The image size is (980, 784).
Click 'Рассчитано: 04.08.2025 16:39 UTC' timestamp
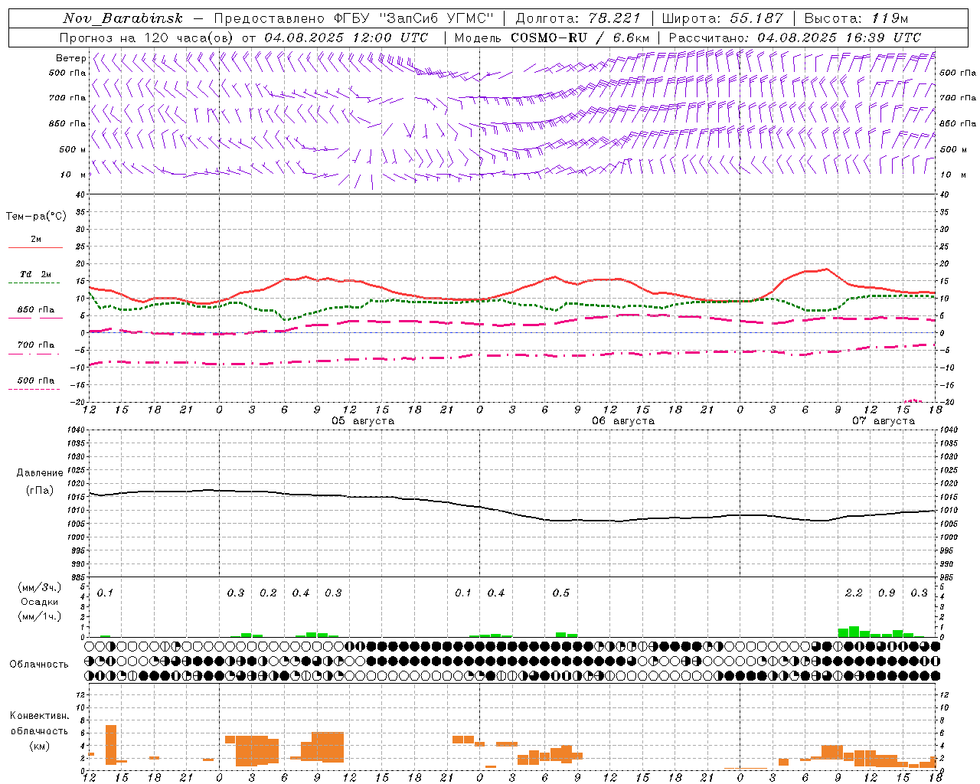point(795,38)
